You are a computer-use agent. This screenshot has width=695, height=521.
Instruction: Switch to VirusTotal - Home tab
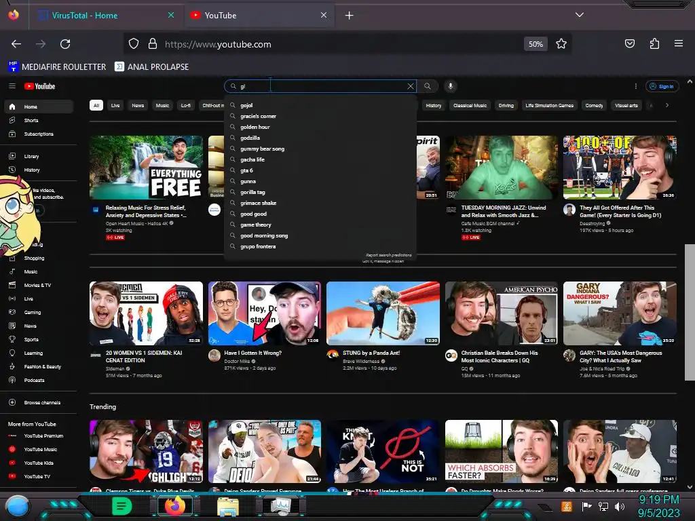tap(105, 16)
